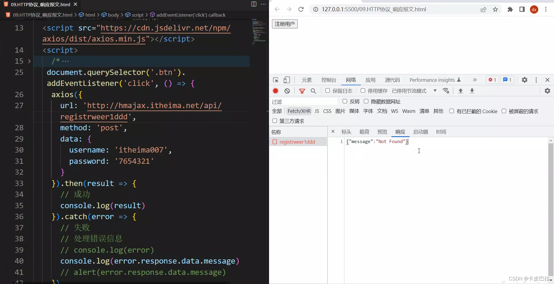This screenshot has height=284, width=554.
Task: Check the 第三方请求 option
Action: point(275,121)
